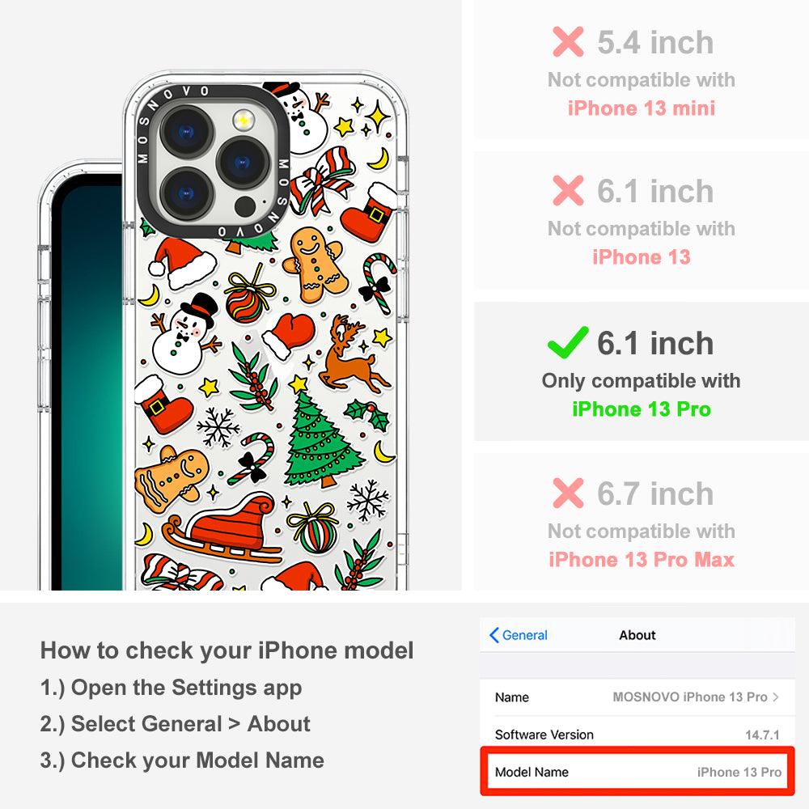
Task: Click the brown reindeer illustration
Action: pyautogui.click(x=351, y=354)
